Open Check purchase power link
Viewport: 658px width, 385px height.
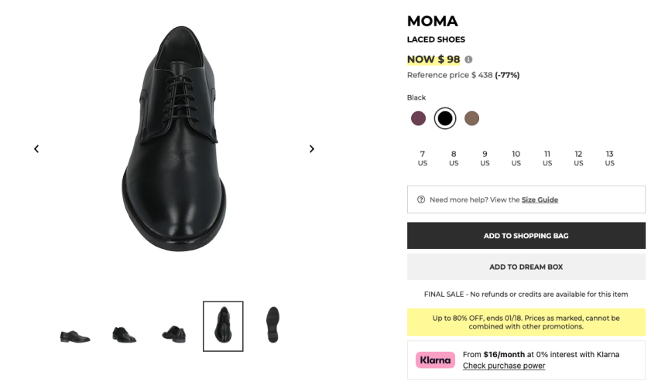point(503,366)
